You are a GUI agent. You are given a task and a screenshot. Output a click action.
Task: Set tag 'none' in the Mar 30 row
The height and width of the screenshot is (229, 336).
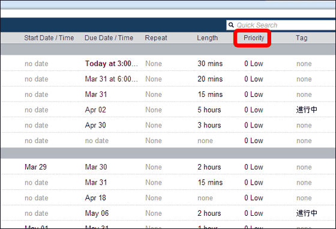click(304, 167)
